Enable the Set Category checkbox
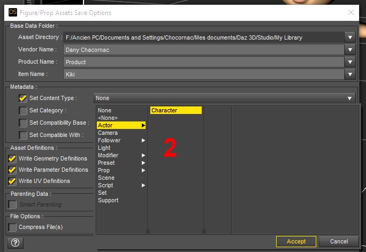 (23, 111)
